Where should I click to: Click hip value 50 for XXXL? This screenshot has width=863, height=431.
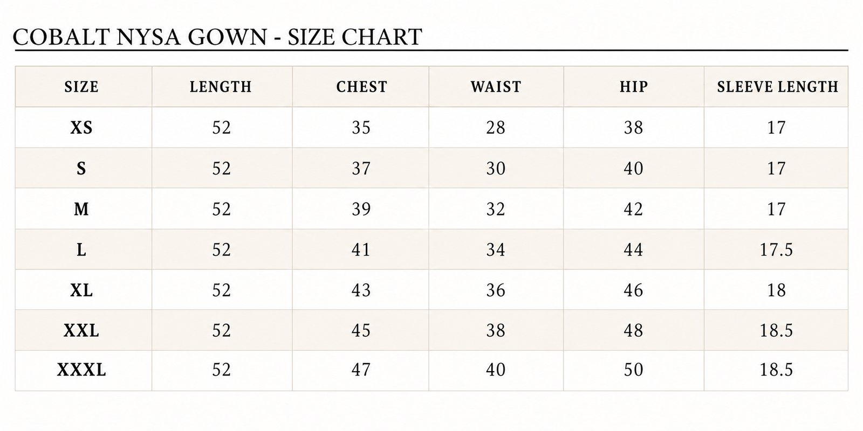click(633, 370)
